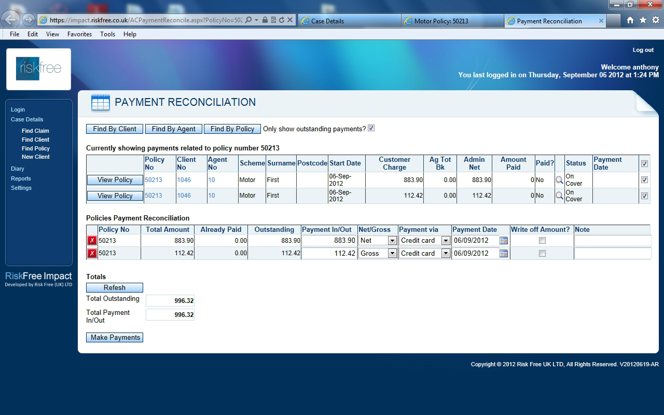Open the Edit menu
The width and height of the screenshot is (664, 415).
click(x=33, y=34)
